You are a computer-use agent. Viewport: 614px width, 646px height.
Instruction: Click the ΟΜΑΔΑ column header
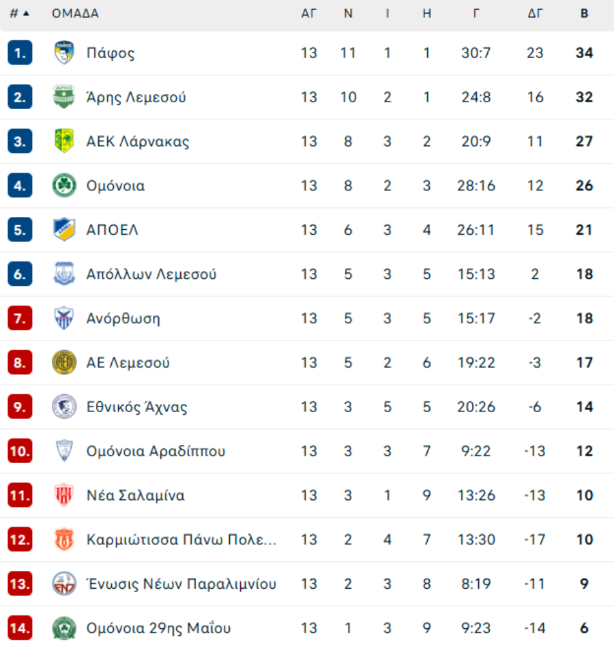(x=75, y=13)
